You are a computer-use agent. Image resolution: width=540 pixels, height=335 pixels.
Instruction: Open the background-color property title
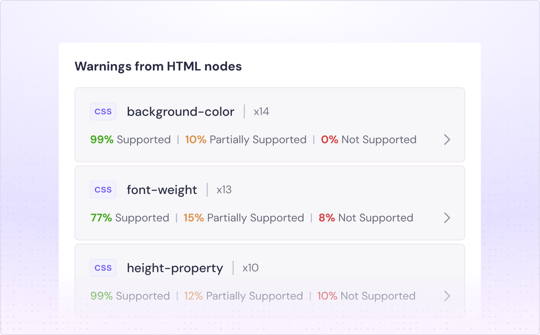tap(180, 112)
